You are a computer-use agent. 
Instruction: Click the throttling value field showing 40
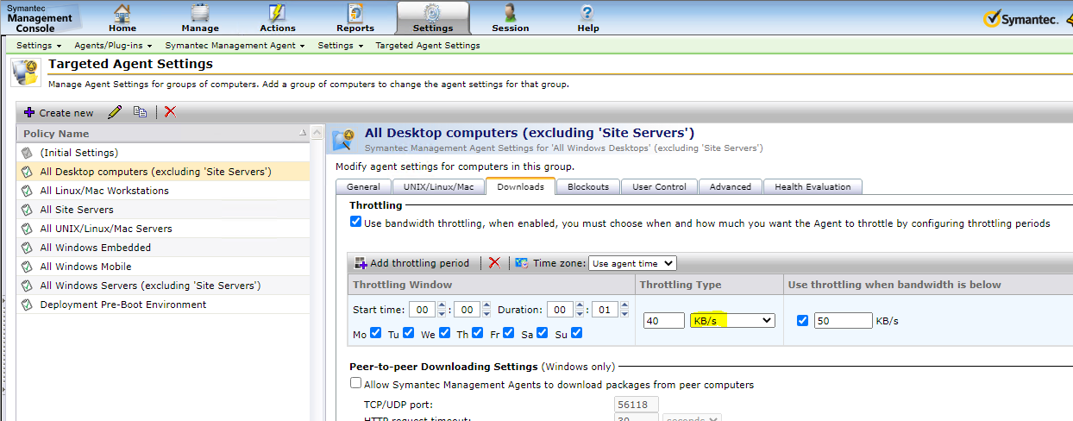click(x=663, y=320)
